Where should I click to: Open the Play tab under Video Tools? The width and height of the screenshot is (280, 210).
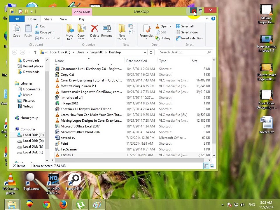82,19
